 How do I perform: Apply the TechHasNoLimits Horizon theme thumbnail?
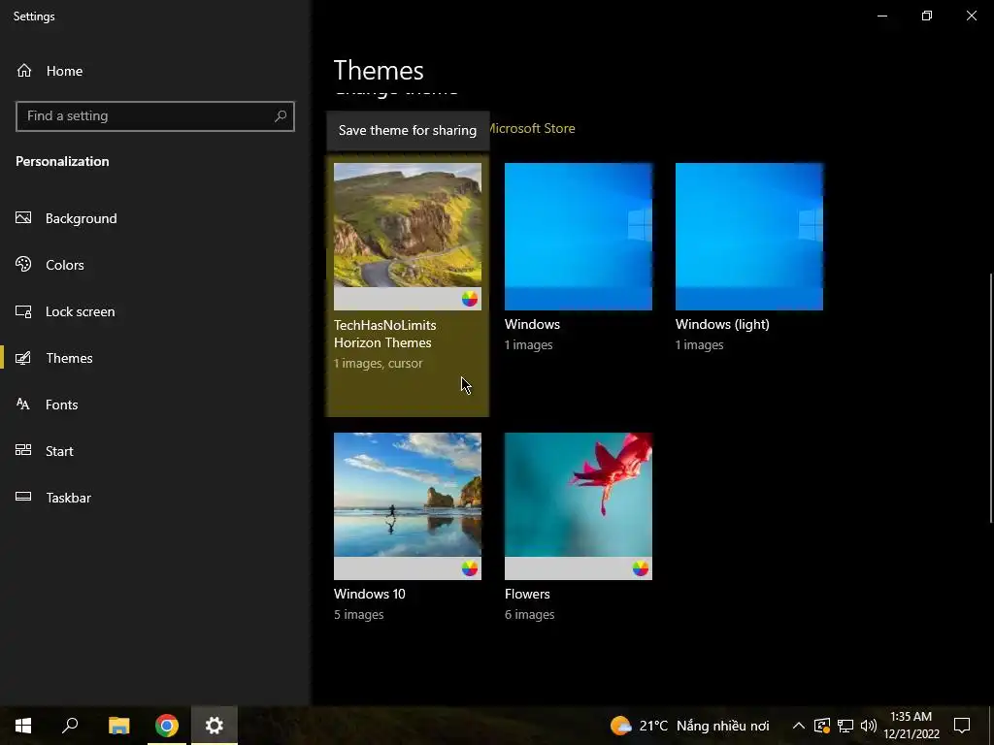(408, 237)
